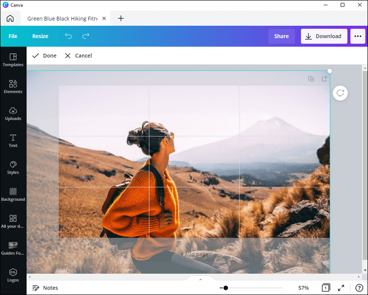Redo the last action
This screenshot has width=368, height=295.
(86, 36)
